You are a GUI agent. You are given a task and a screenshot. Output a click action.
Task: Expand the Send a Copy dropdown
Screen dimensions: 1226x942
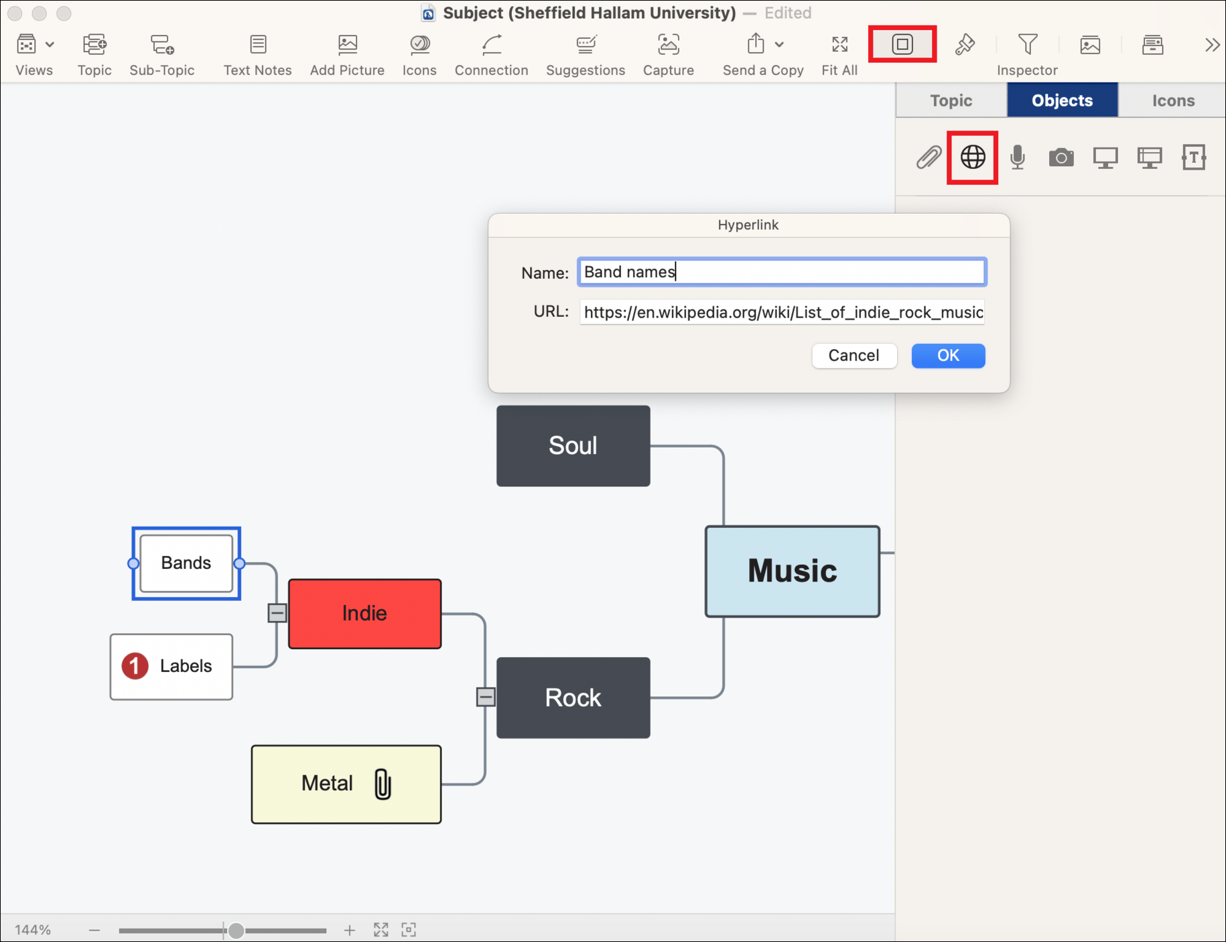coord(779,45)
